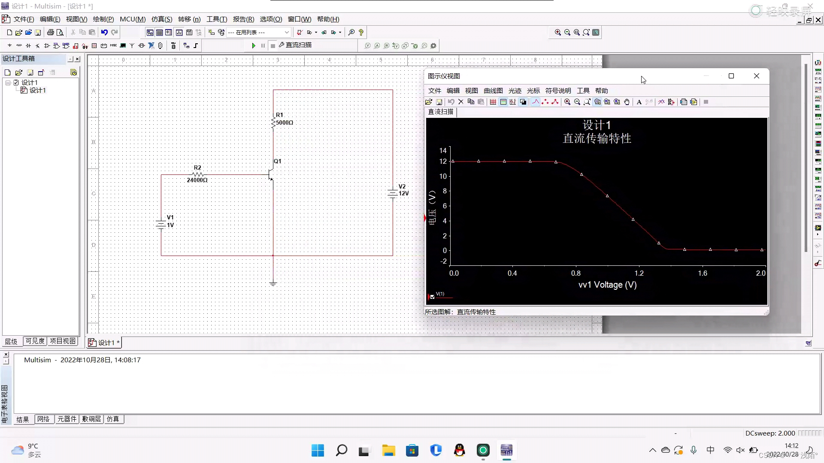Open the 在用列表 dropdown list
824x463 pixels.
(x=286, y=32)
